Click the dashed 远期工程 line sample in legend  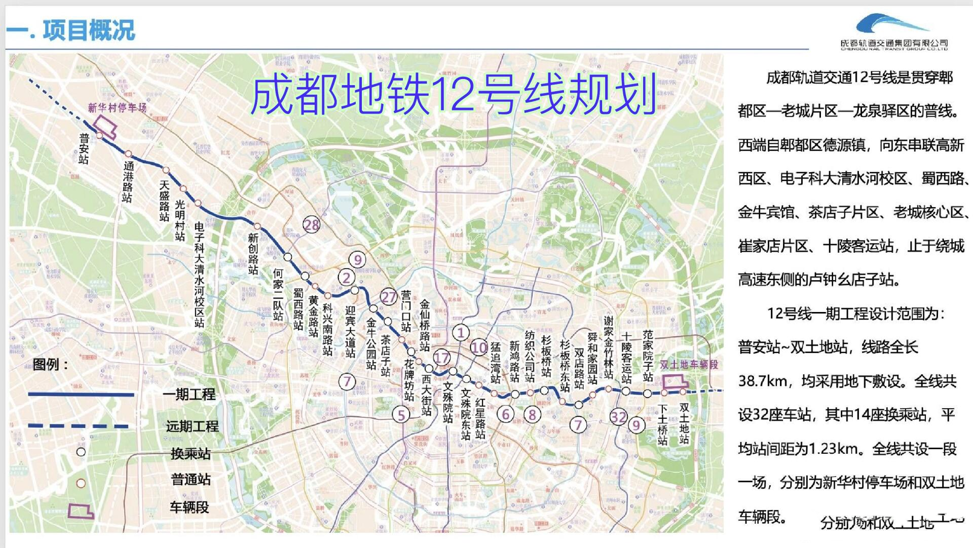click(79, 426)
